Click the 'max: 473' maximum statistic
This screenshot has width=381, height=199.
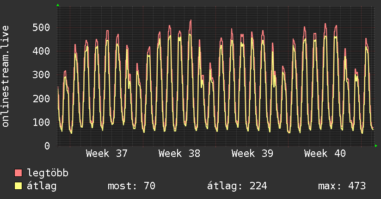342,186
